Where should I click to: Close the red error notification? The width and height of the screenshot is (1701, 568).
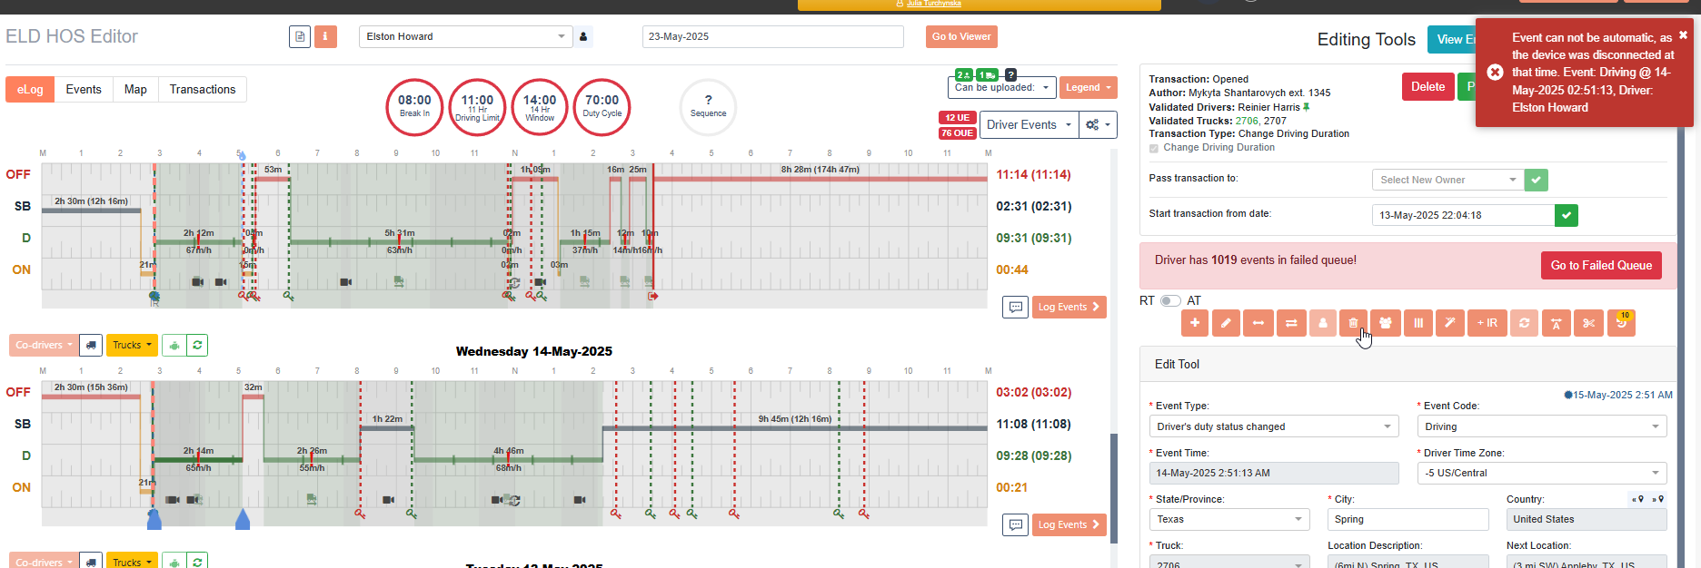[x=1683, y=35]
